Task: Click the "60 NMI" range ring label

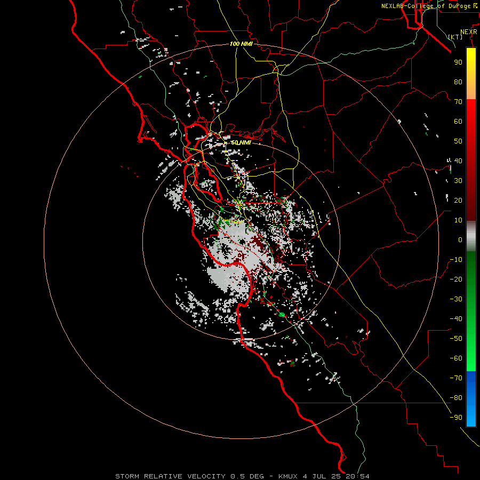Action: (x=241, y=142)
